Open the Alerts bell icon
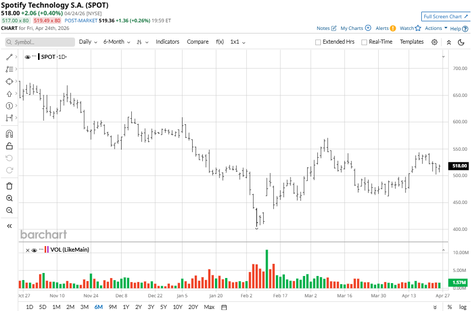Image resolution: width=472 pixels, height=311 pixels. tap(393, 28)
